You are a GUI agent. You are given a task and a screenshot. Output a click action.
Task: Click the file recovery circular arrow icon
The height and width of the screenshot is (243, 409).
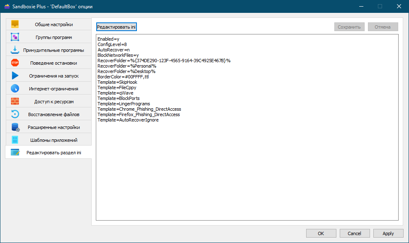[x=15, y=114]
